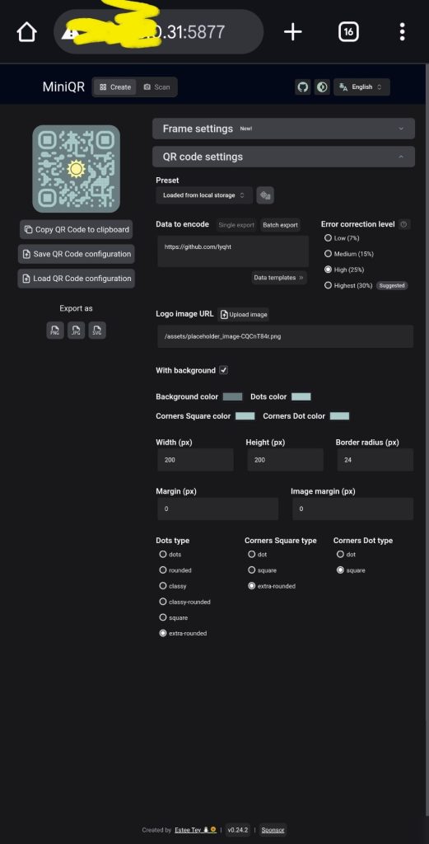This screenshot has height=844, width=429.
Task: Open the Preset dropdown
Action: click(204, 195)
